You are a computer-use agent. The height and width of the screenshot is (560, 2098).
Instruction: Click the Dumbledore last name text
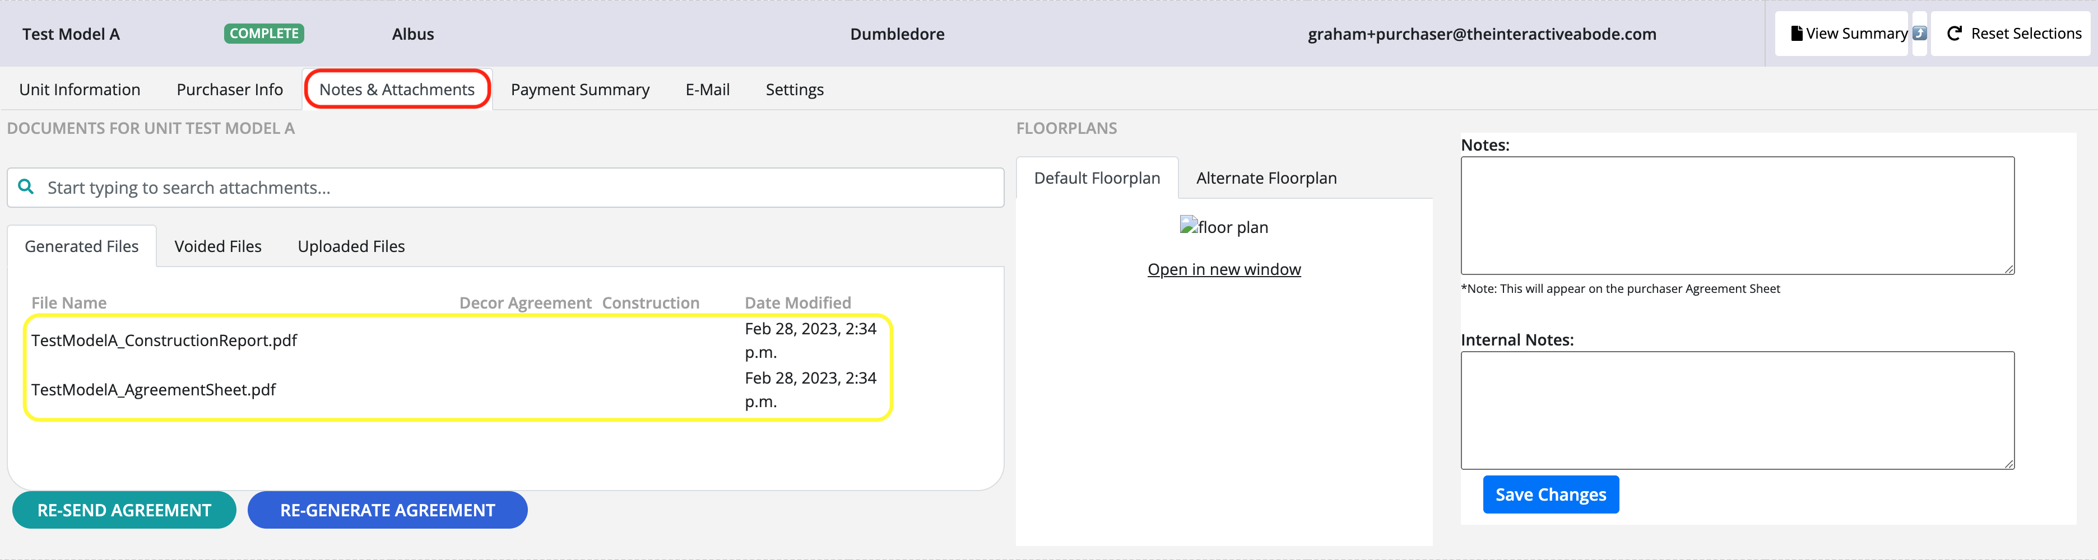pos(897,34)
